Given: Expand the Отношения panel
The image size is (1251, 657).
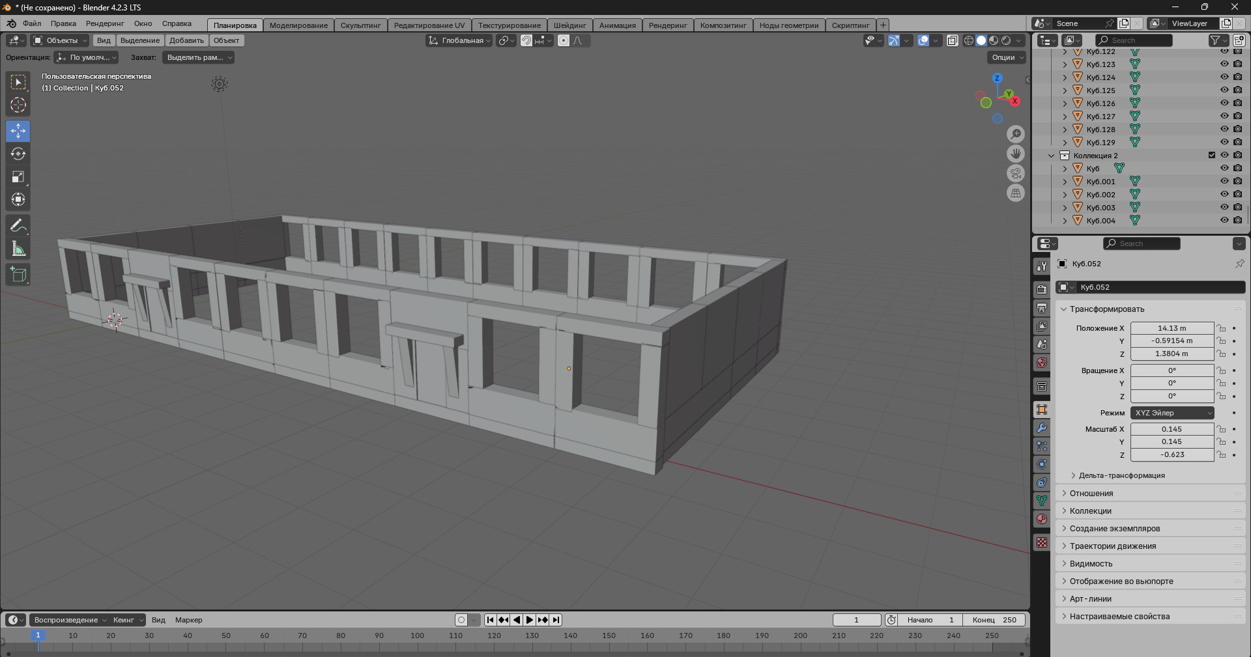Looking at the screenshot, I should point(1091,494).
